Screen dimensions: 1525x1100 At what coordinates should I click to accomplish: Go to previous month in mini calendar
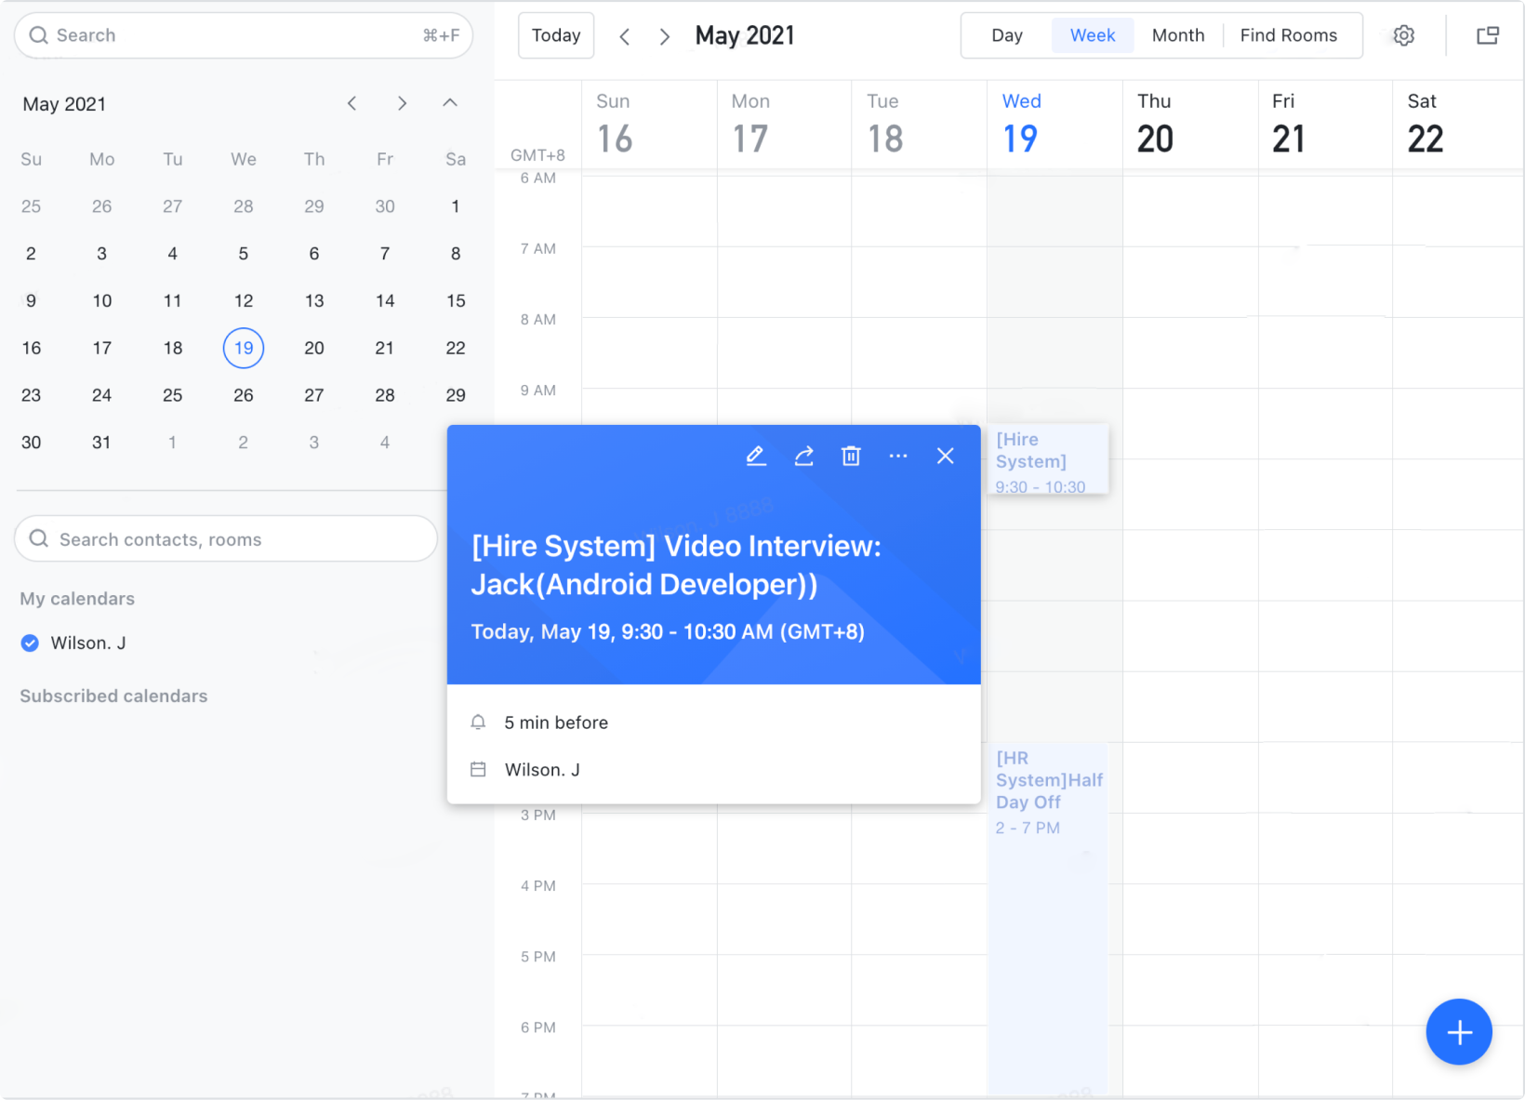pyautogui.click(x=351, y=103)
